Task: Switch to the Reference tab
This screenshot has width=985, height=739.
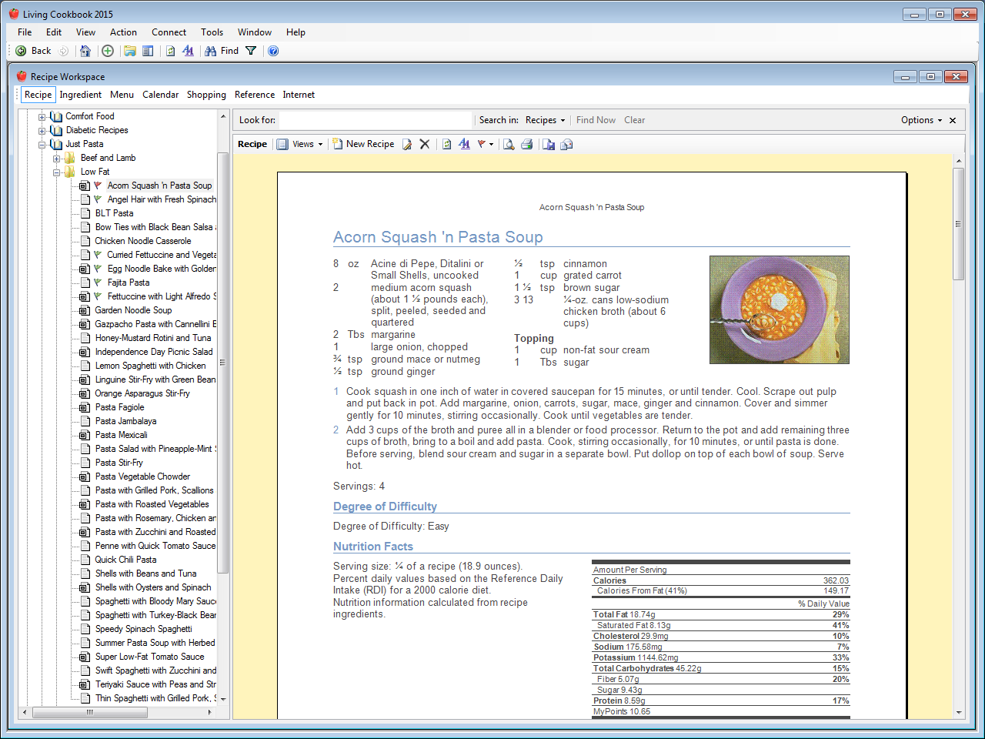Action: 255,95
